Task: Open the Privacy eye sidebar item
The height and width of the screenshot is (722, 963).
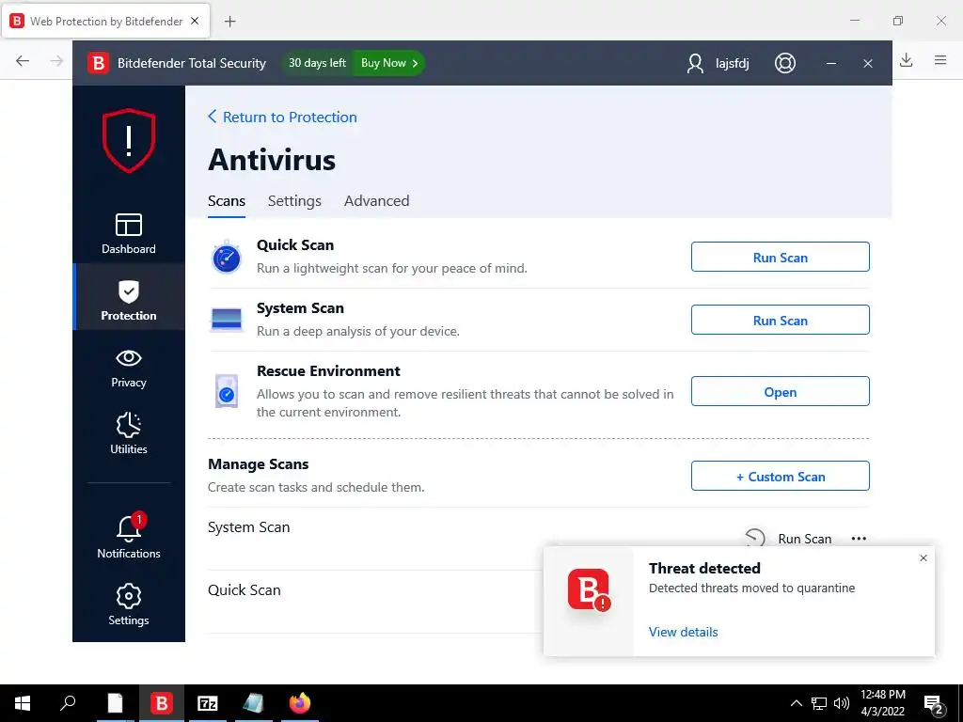Action: 128,368
